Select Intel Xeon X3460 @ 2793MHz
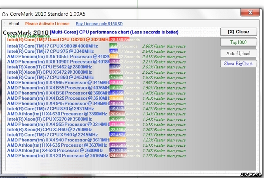The height and width of the screenshot is (178, 264). pos(49,129)
